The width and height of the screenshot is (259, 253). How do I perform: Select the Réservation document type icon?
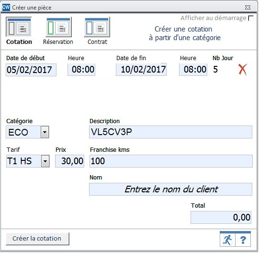[58, 27]
